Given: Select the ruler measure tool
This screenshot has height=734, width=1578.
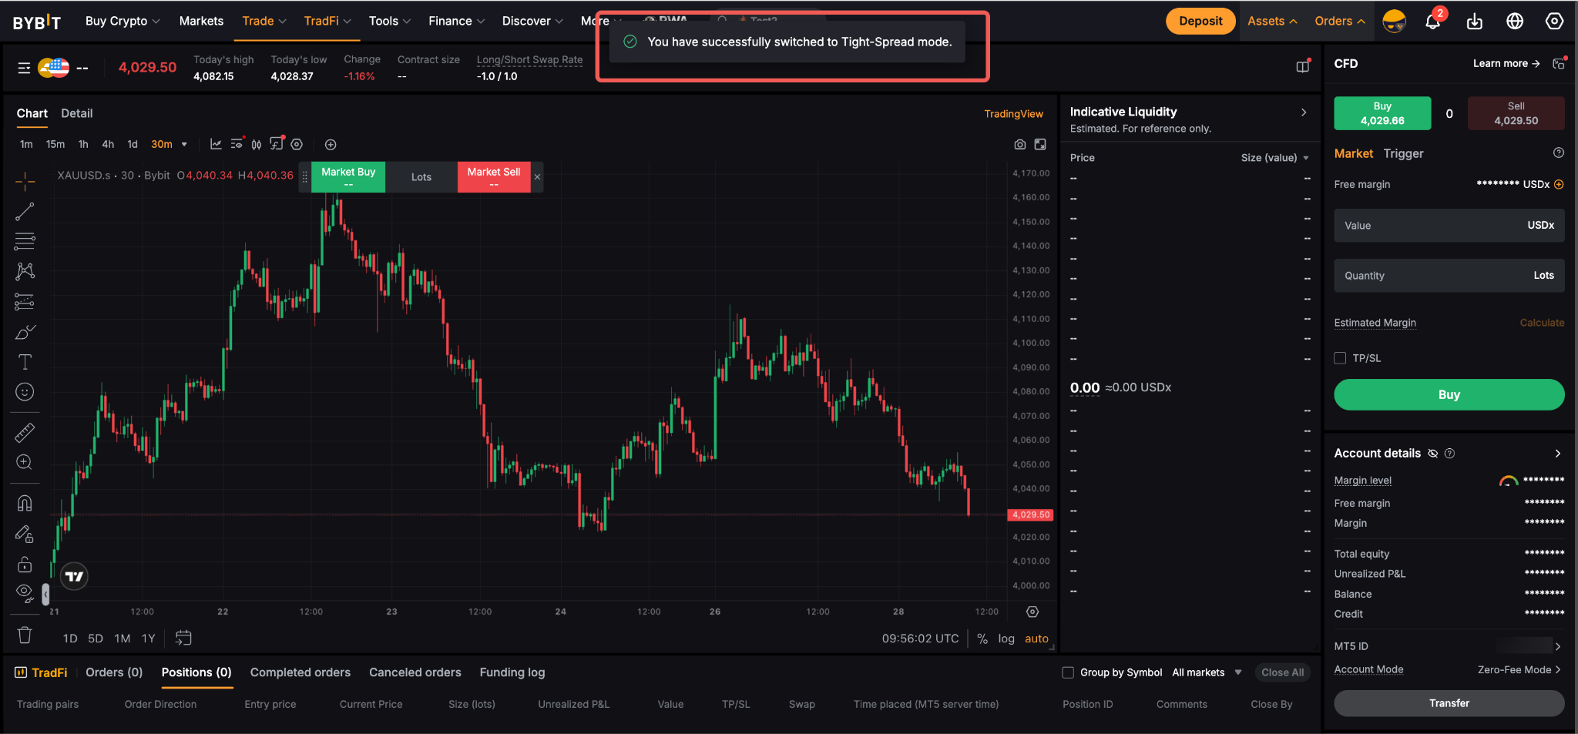Looking at the screenshot, I should (x=25, y=433).
